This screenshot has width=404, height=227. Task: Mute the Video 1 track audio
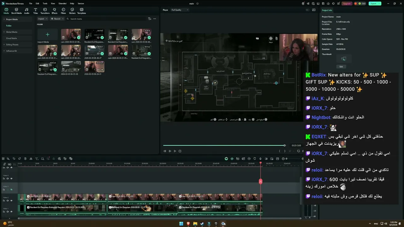[x=8, y=212]
